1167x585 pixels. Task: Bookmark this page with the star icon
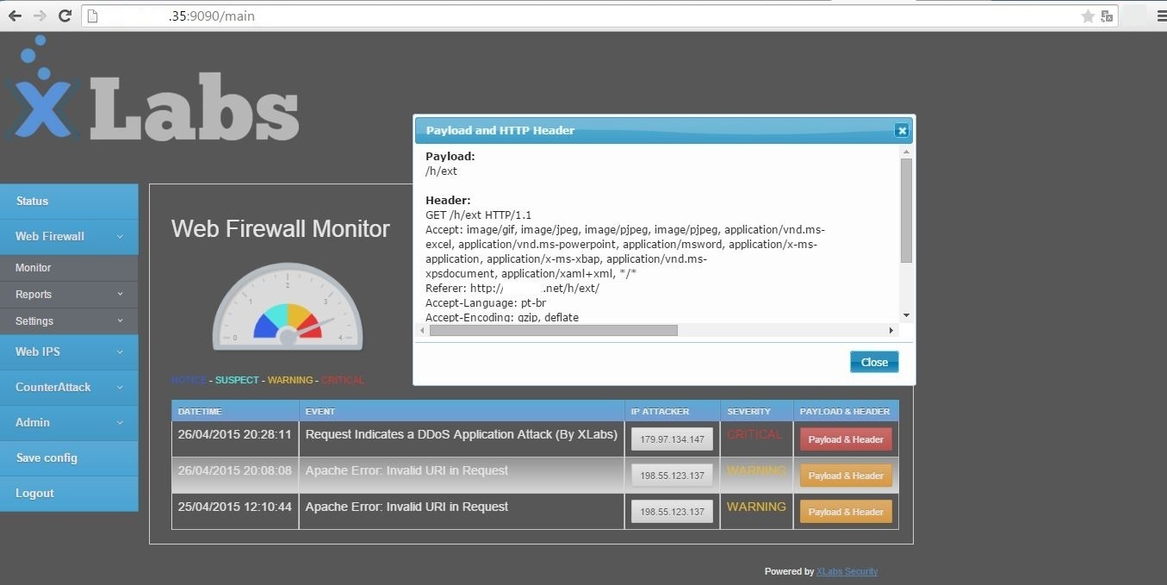coord(1088,16)
